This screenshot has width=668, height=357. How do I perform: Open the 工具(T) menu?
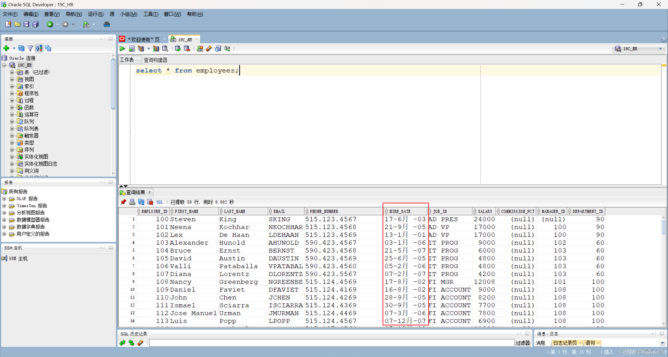[x=151, y=14]
